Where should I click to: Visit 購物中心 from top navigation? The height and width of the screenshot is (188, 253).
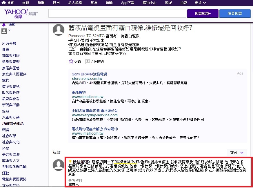pos(150,3)
